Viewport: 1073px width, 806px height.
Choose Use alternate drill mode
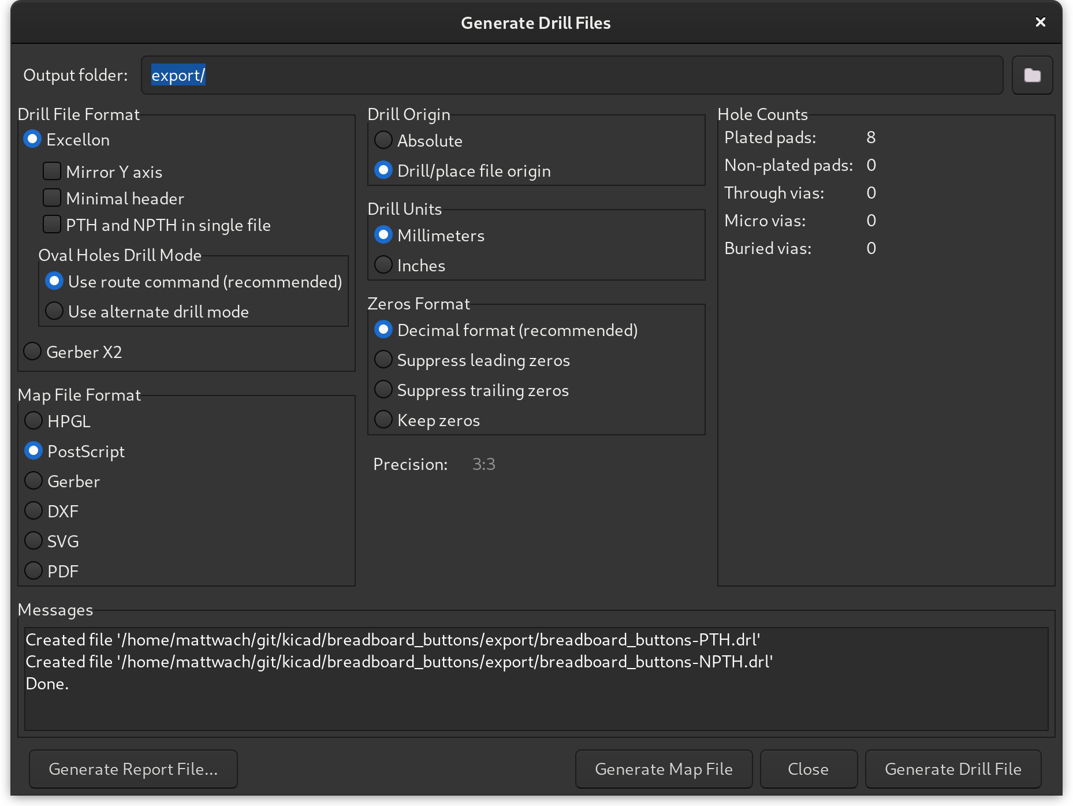[x=54, y=311]
